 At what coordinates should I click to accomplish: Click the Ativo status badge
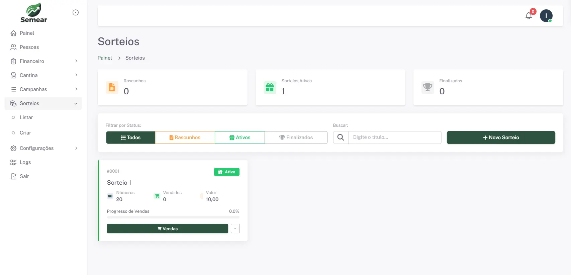tap(226, 172)
